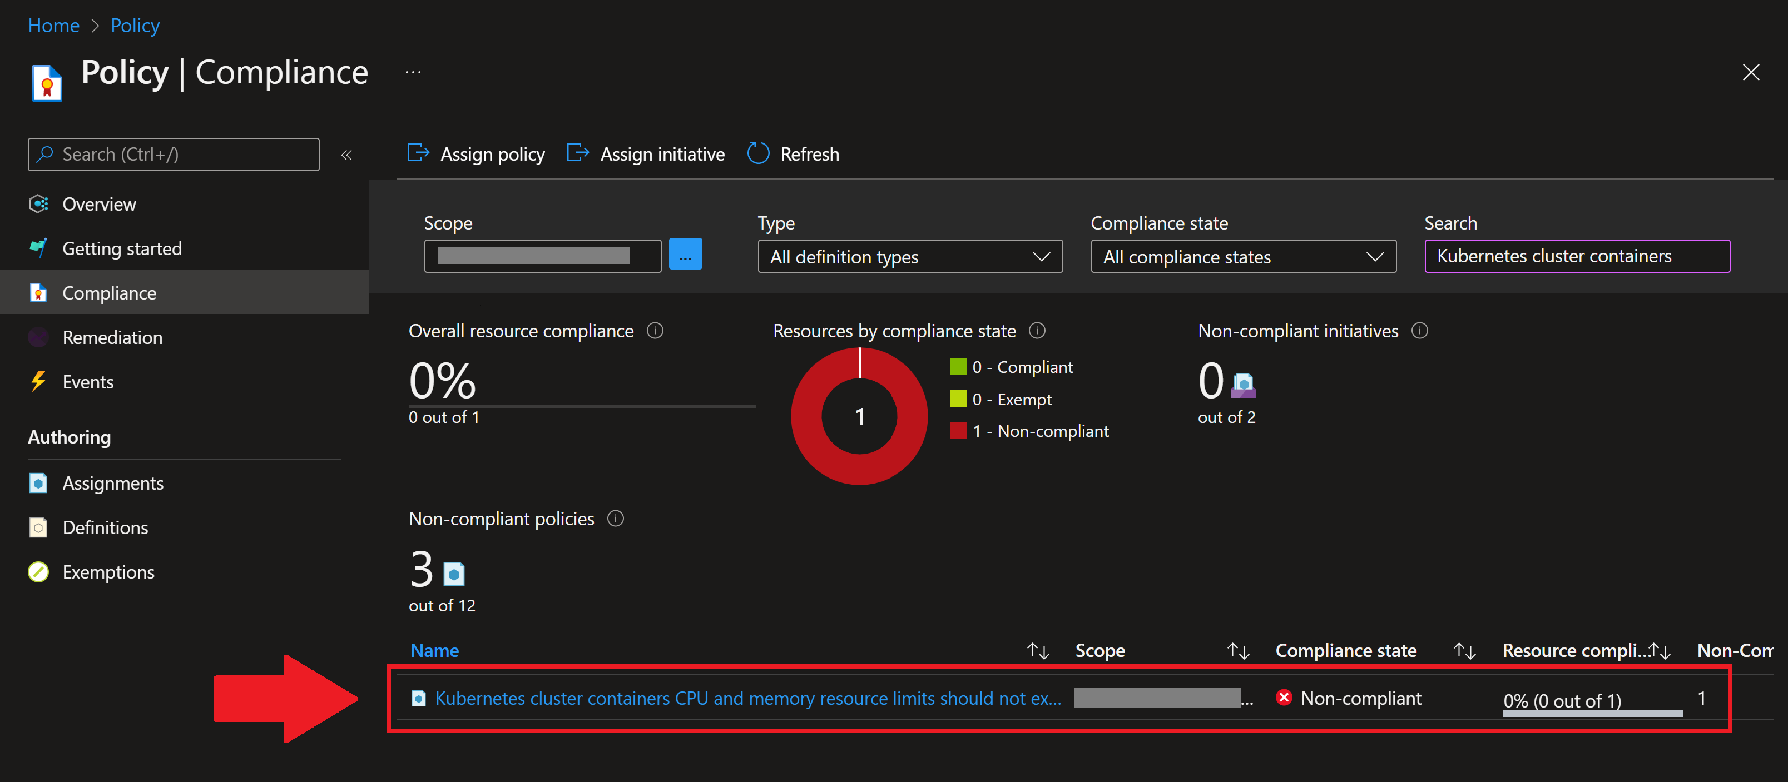1788x782 pixels.
Task: Click info icon next to Overall resource compliance
Action: [x=655, y=330]
